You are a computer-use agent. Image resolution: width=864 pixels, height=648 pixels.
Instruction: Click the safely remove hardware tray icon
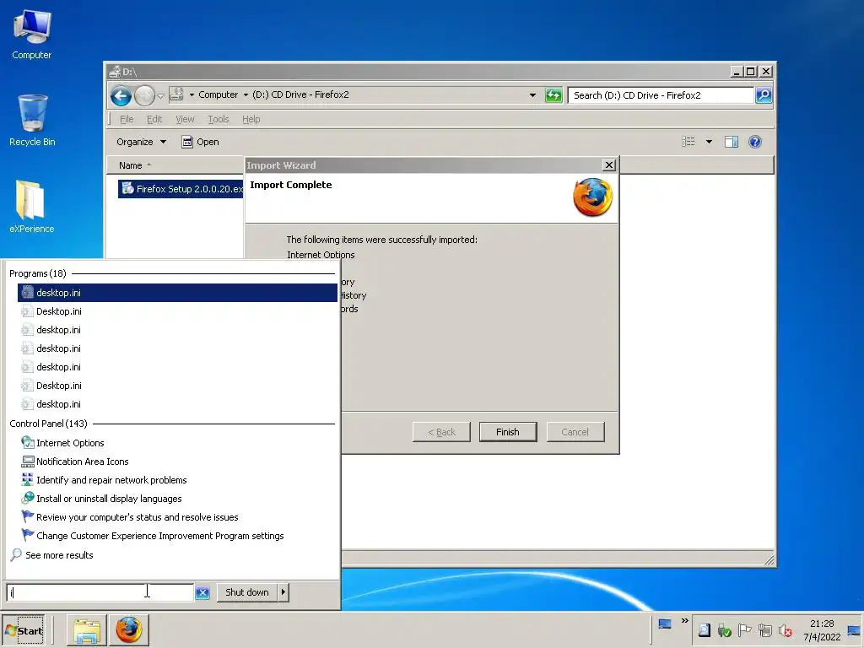click(724, 630)
